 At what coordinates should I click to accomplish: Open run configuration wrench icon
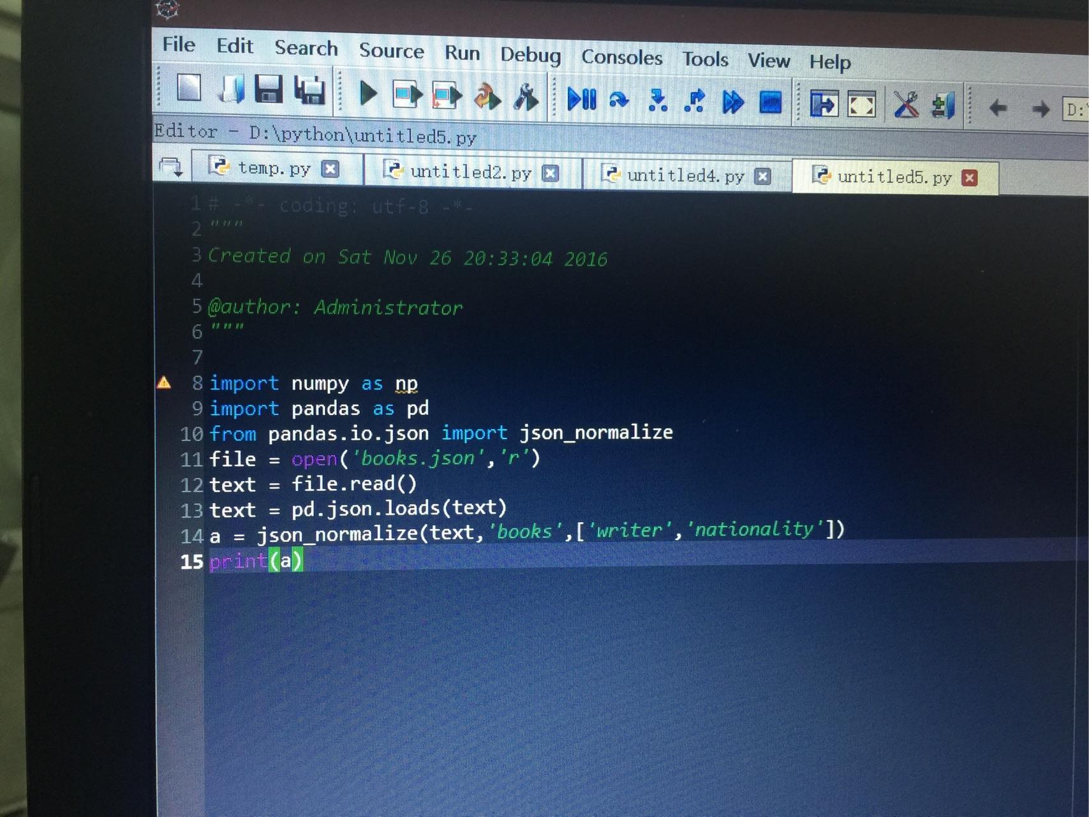pyautogui.click(x=526, y=99)
